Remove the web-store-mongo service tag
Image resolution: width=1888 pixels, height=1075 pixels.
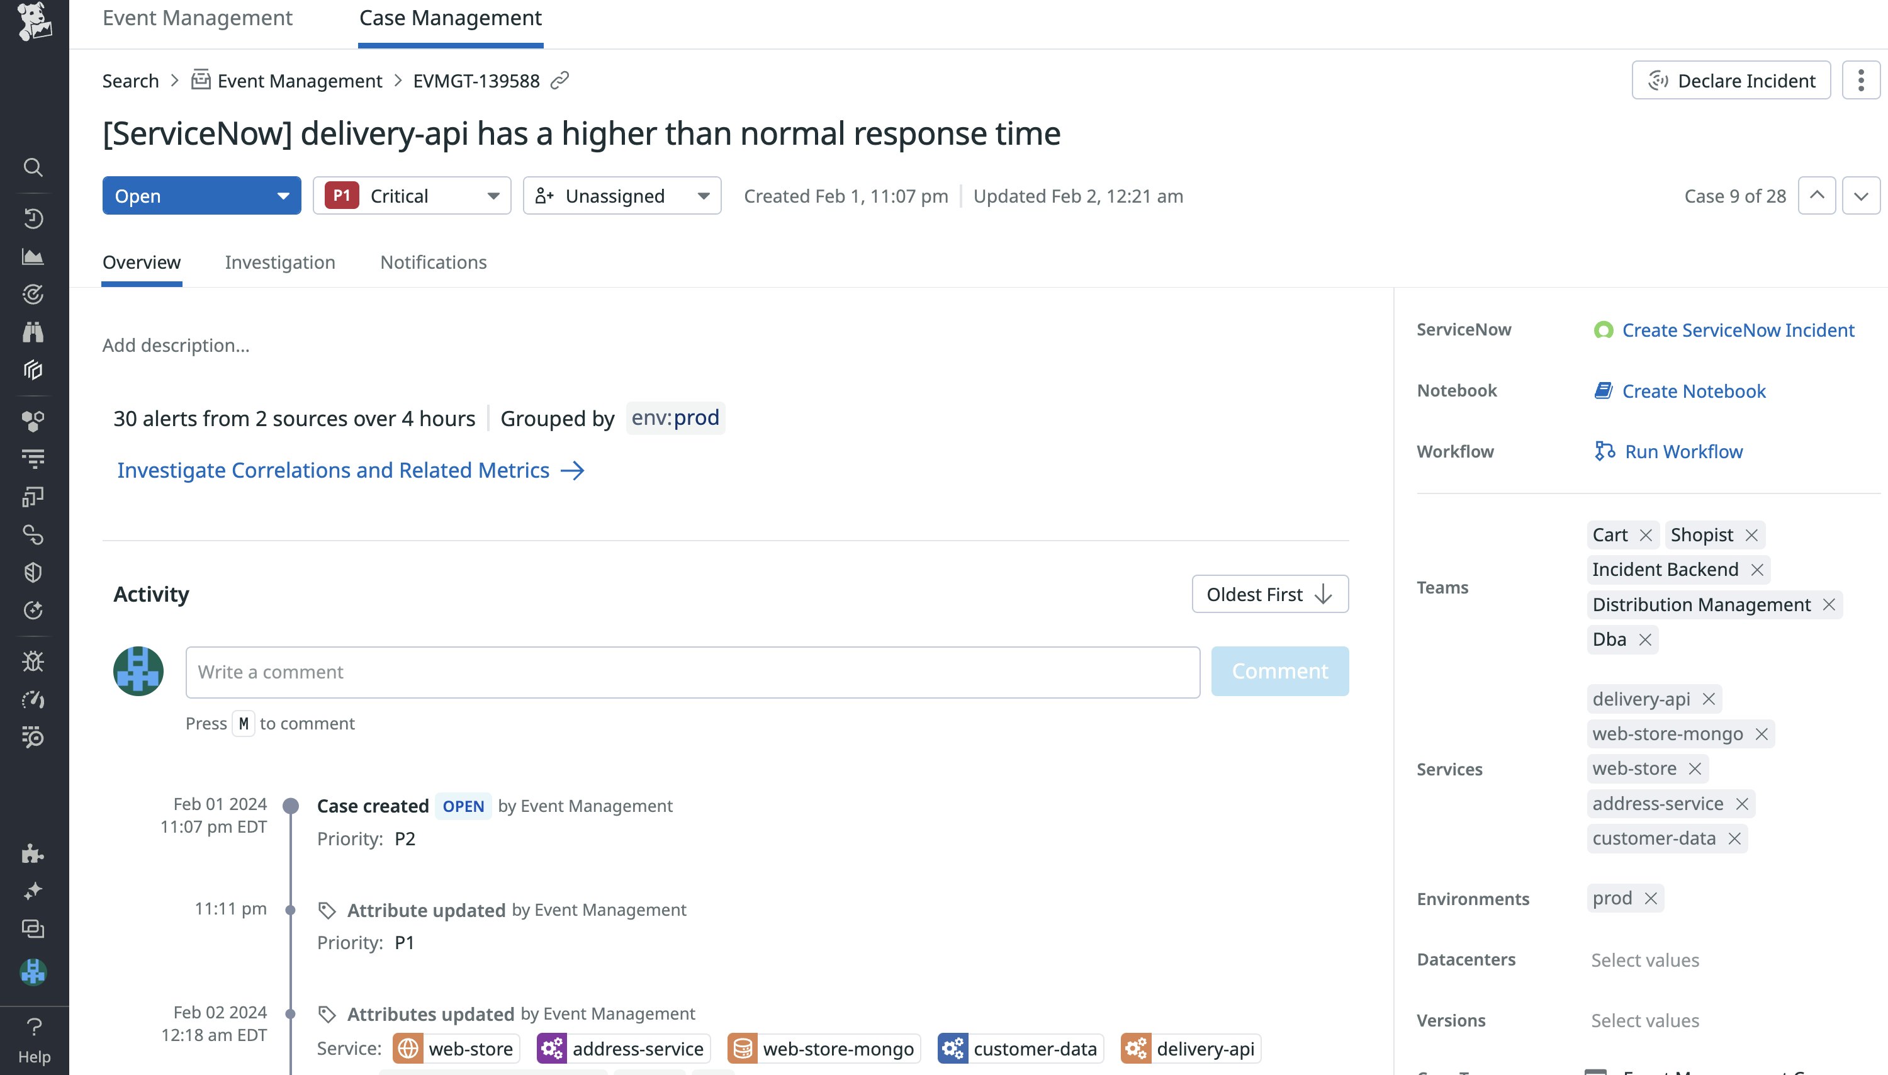pos(1761,734)
